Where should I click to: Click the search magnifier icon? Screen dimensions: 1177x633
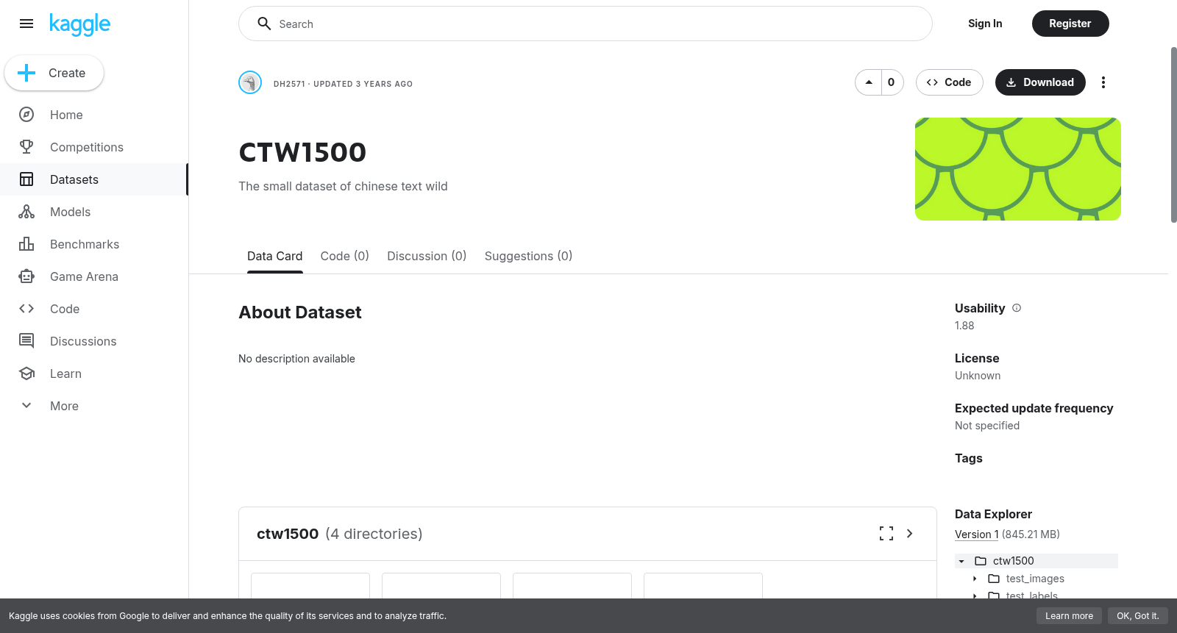pos(264,24)
